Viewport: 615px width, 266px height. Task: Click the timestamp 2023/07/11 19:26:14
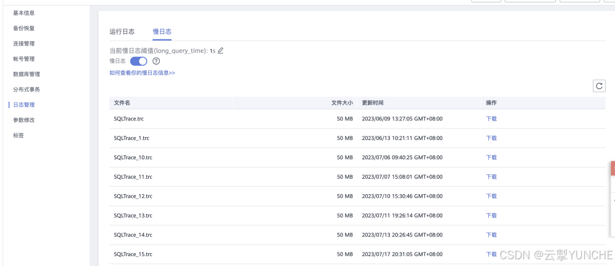pos(402,216)
